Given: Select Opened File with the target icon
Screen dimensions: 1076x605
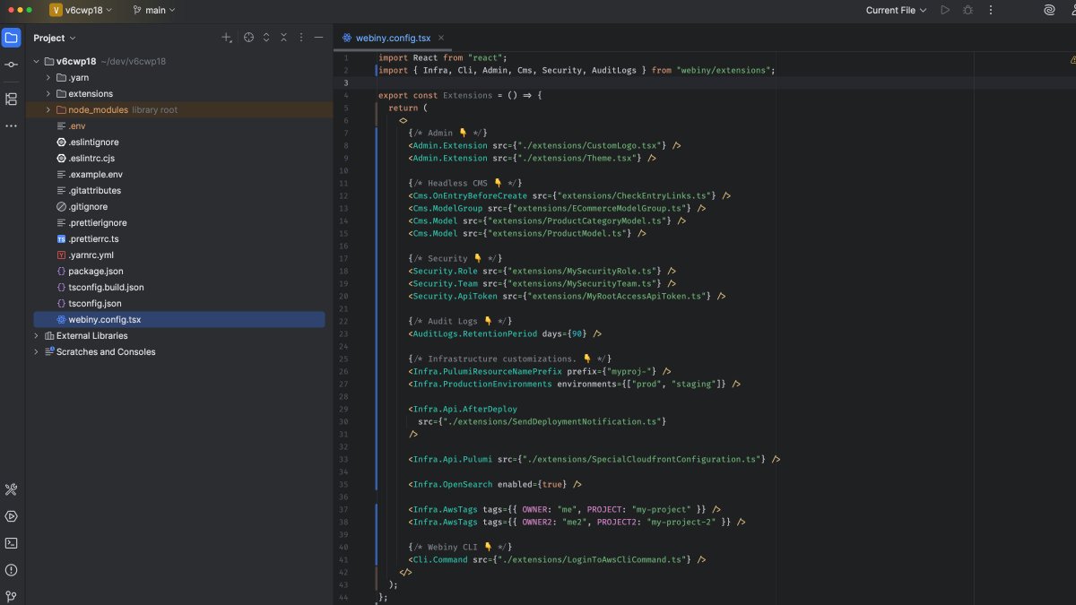Looking at the screenshot, I should (x=248, y=37).
